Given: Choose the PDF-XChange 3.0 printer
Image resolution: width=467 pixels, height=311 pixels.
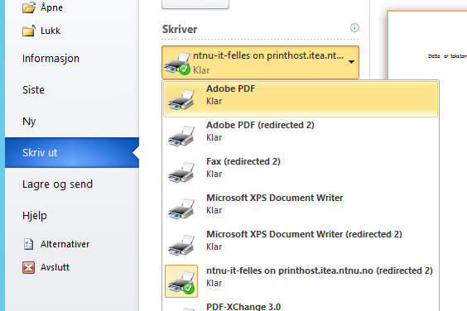Looking at the screenshot, I should [301, 305].
